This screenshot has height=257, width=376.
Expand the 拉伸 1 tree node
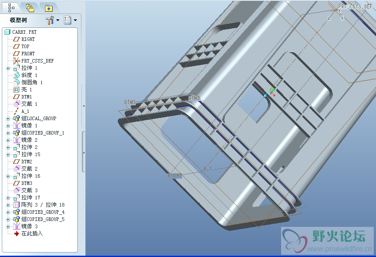[8, 68]
